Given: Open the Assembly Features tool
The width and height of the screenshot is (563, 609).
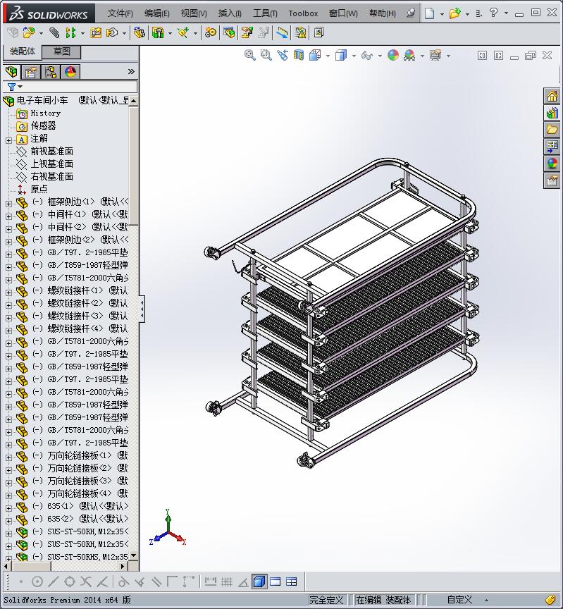Looking at the screenshot, I should point(158,33).
